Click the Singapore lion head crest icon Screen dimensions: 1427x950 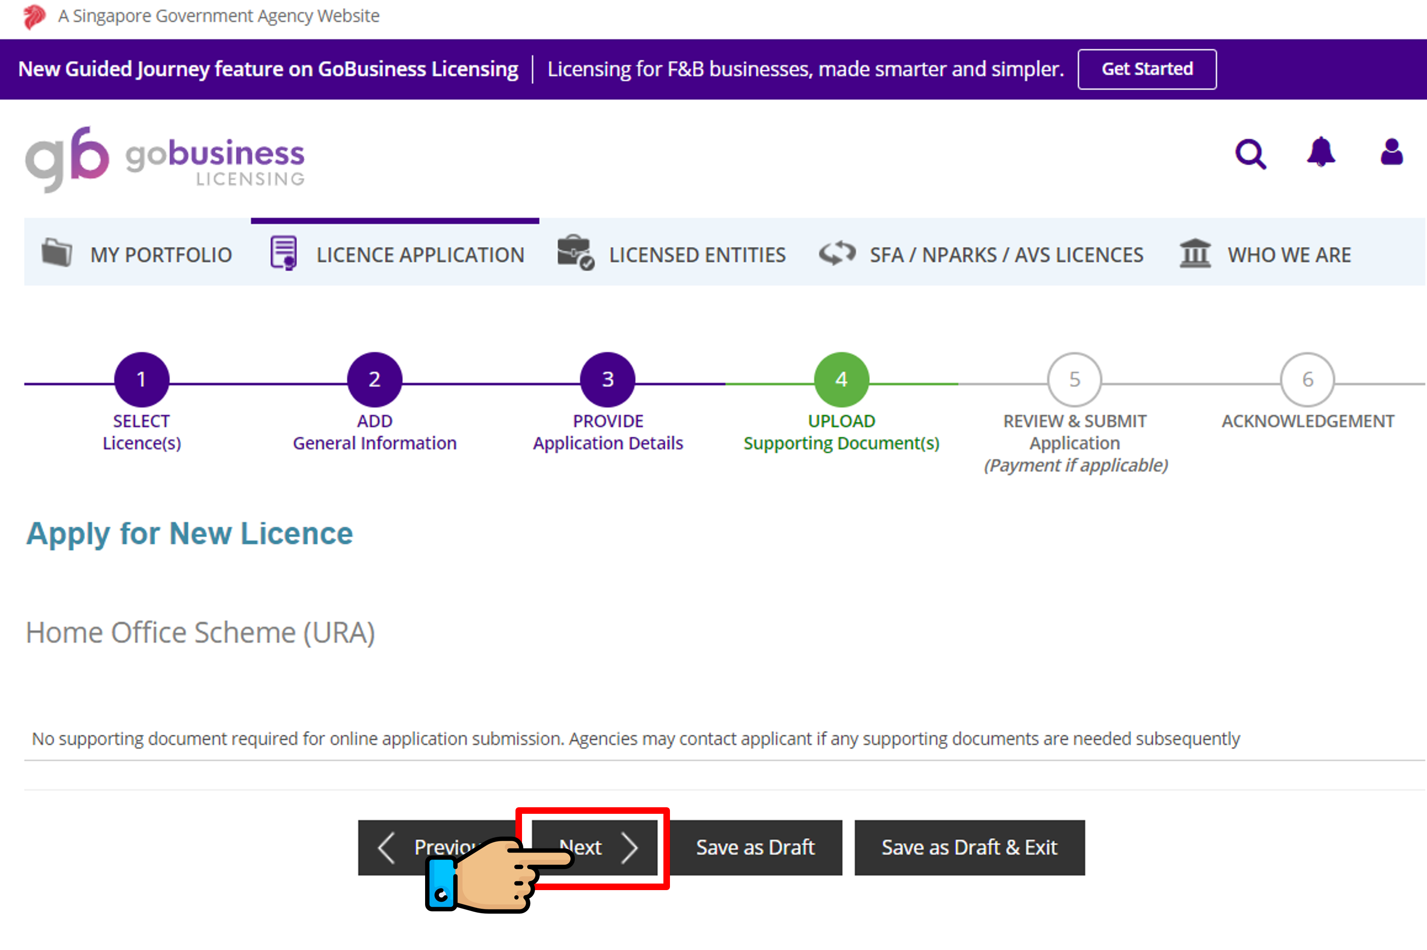coord(35,16)
